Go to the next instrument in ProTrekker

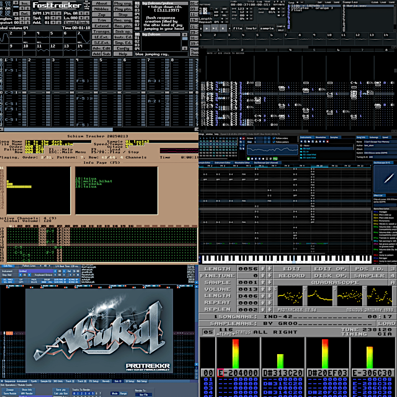click(x=64, y=271)
